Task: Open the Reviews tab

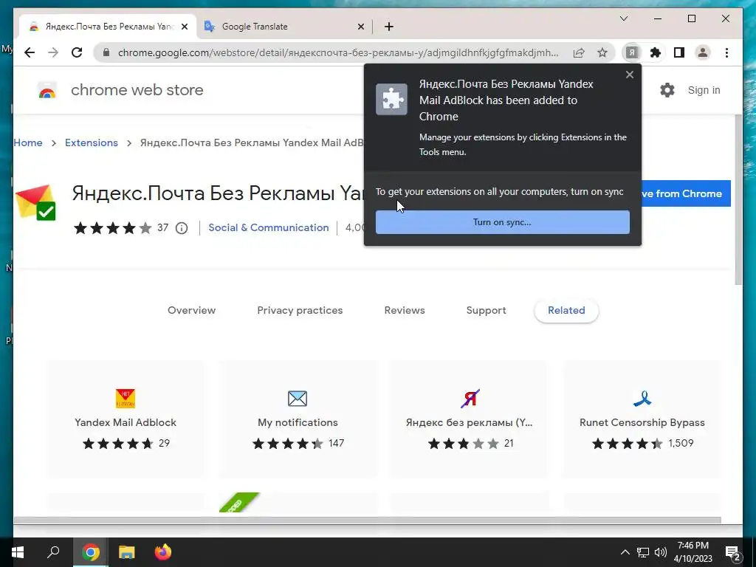Action: click(x=405, y=311)
